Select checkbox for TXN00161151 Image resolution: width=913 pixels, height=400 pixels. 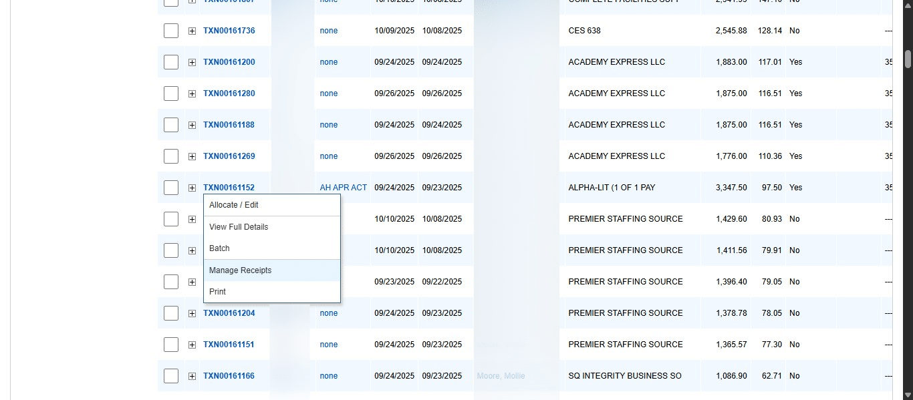click(x=171, y=344)
